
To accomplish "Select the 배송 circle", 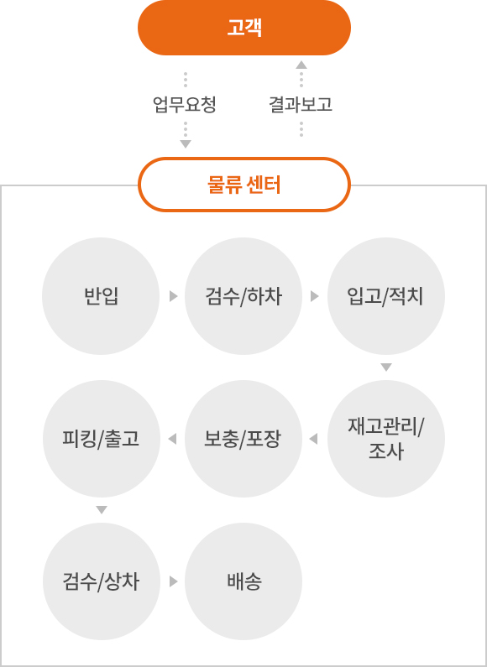I will [243, 581].
